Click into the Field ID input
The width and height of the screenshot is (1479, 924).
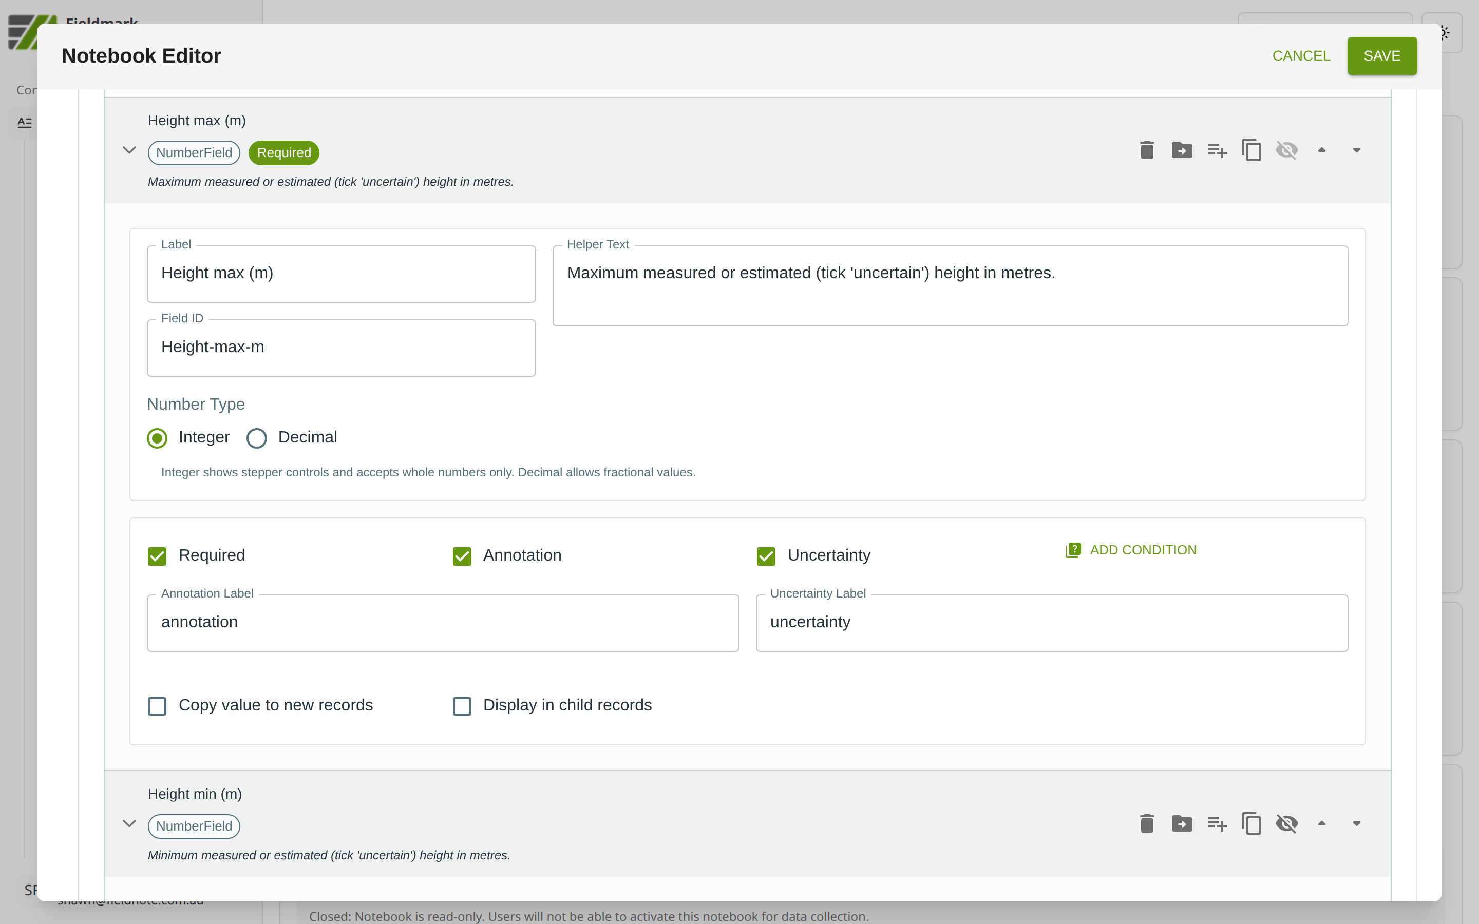coord(341,347)
